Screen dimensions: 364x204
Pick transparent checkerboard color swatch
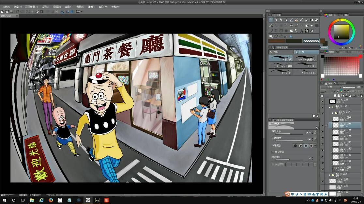(311, 41)
